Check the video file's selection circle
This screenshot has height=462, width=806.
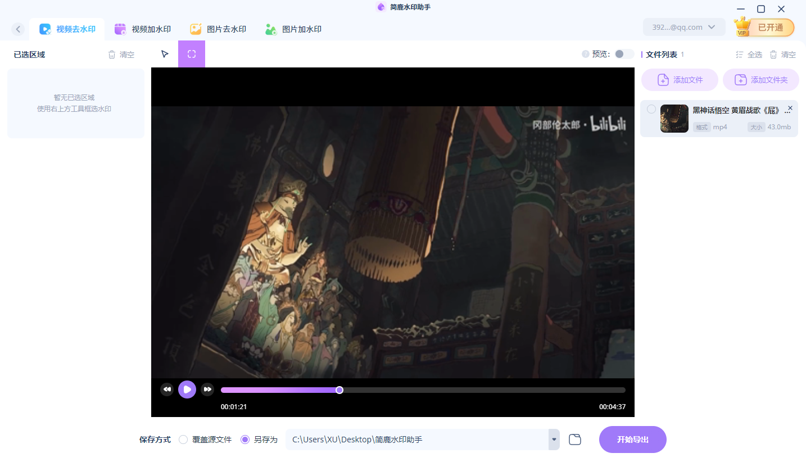(651, 109)
